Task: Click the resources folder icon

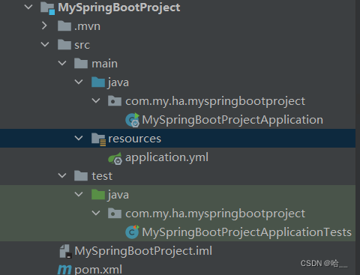Action: (98, 139)
